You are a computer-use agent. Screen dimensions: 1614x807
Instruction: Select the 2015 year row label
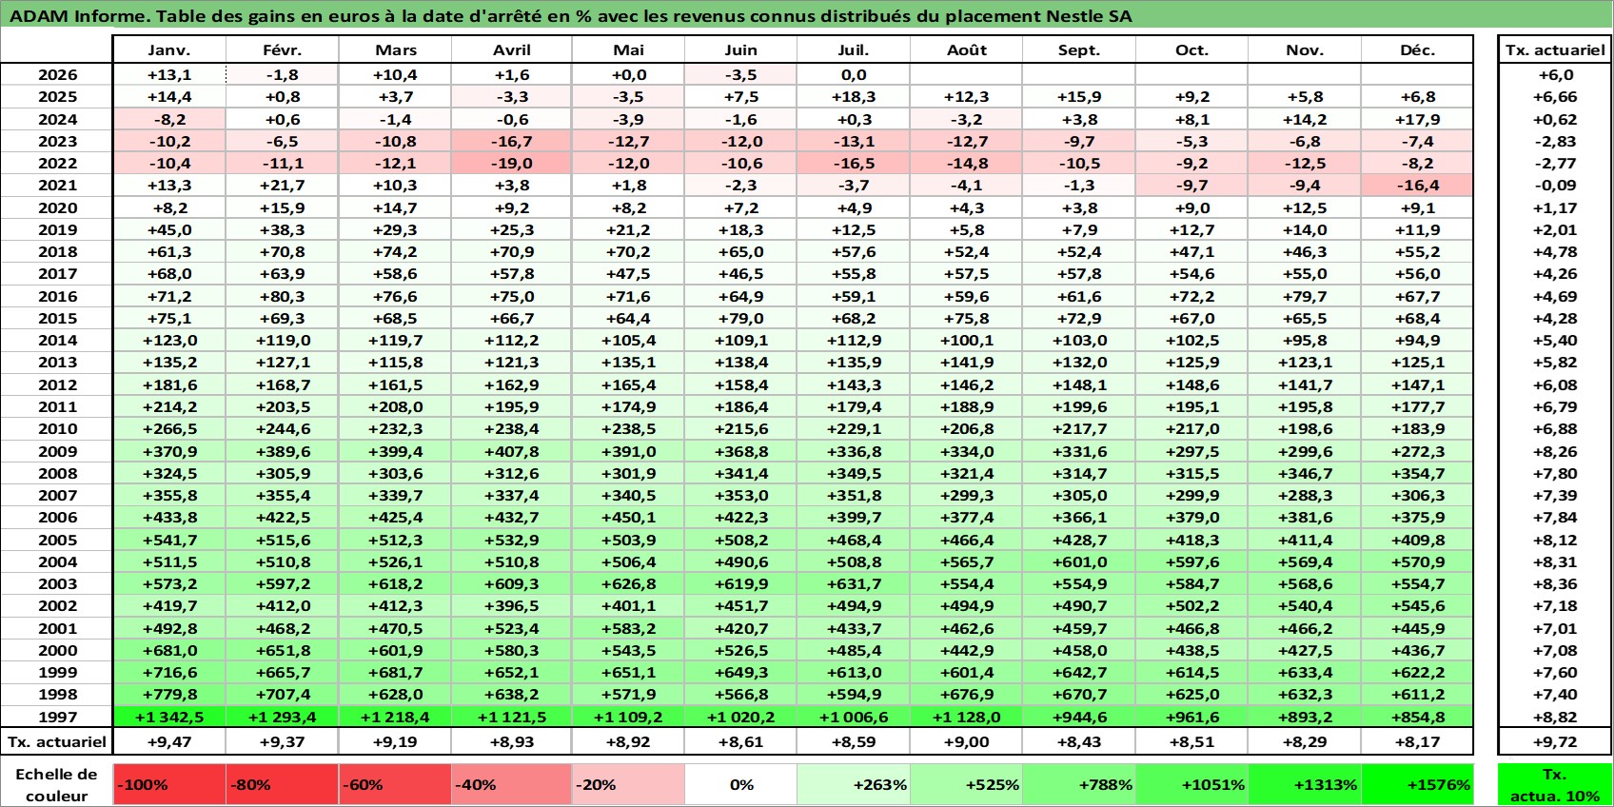click(x=57, y=318)
